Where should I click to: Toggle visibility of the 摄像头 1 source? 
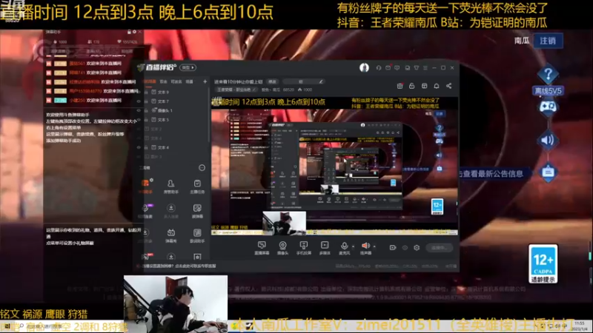[139, 110]
